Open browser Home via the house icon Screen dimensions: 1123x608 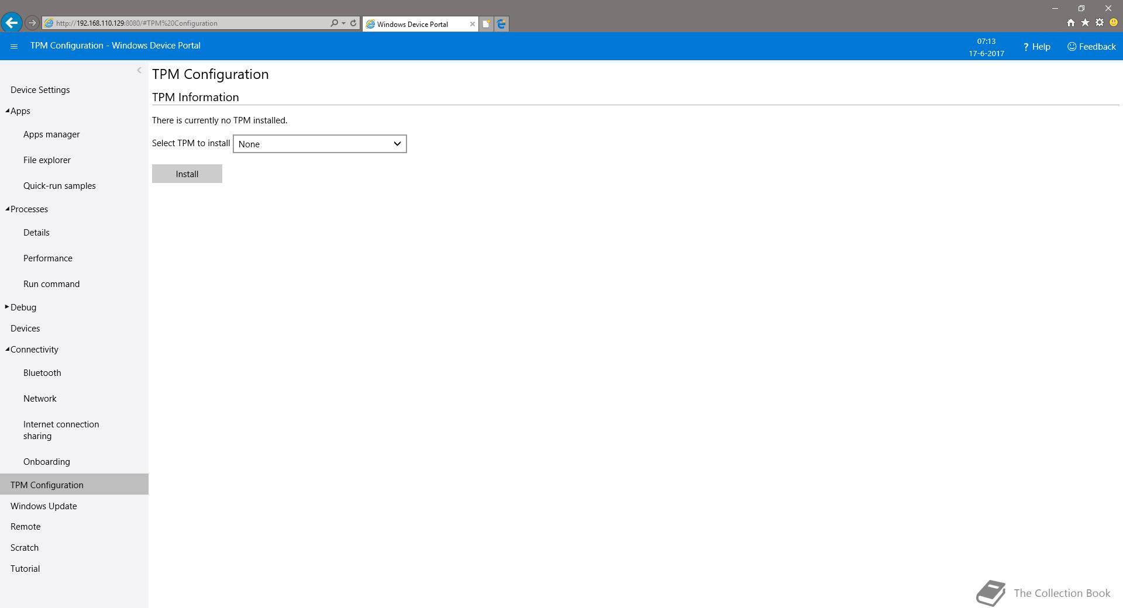1070,23
